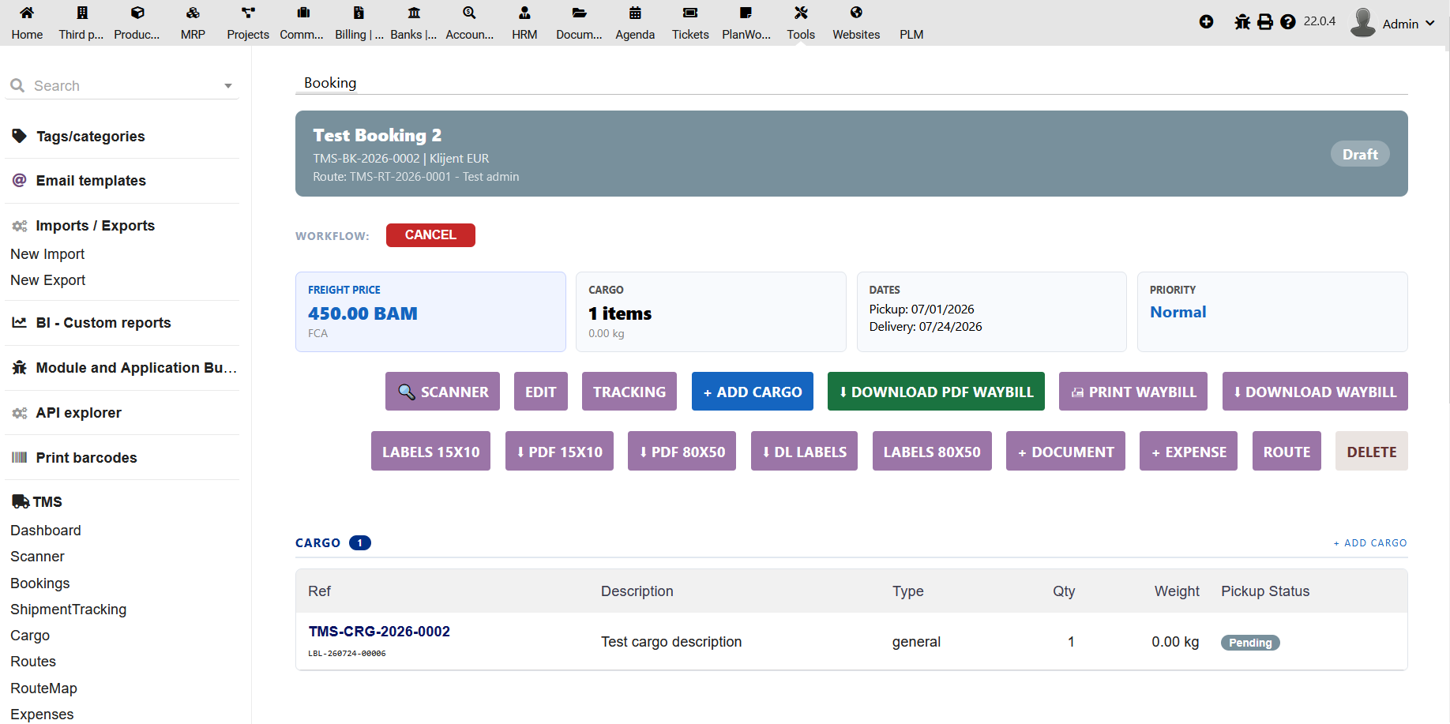
Task: Open the Home module icon
Action: pyautogui.click(x=27, y=13)
